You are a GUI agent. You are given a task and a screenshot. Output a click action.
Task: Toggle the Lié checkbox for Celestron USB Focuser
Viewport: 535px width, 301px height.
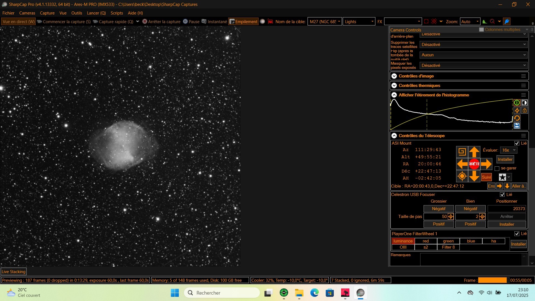click(x=502, y=195)
